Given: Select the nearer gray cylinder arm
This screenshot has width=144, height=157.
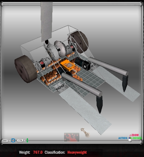Looking at the screenshot, I should click(82, 84).
